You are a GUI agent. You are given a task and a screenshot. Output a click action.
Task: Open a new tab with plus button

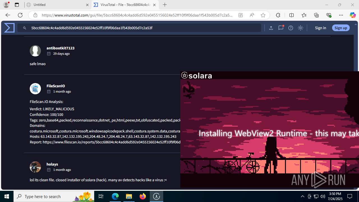(165, 5)
